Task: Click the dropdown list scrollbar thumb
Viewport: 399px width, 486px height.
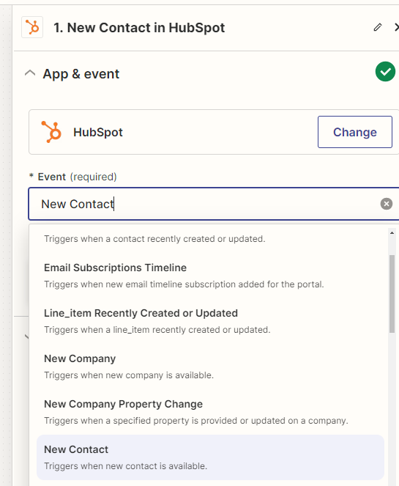Action: [x=392, y=293]
